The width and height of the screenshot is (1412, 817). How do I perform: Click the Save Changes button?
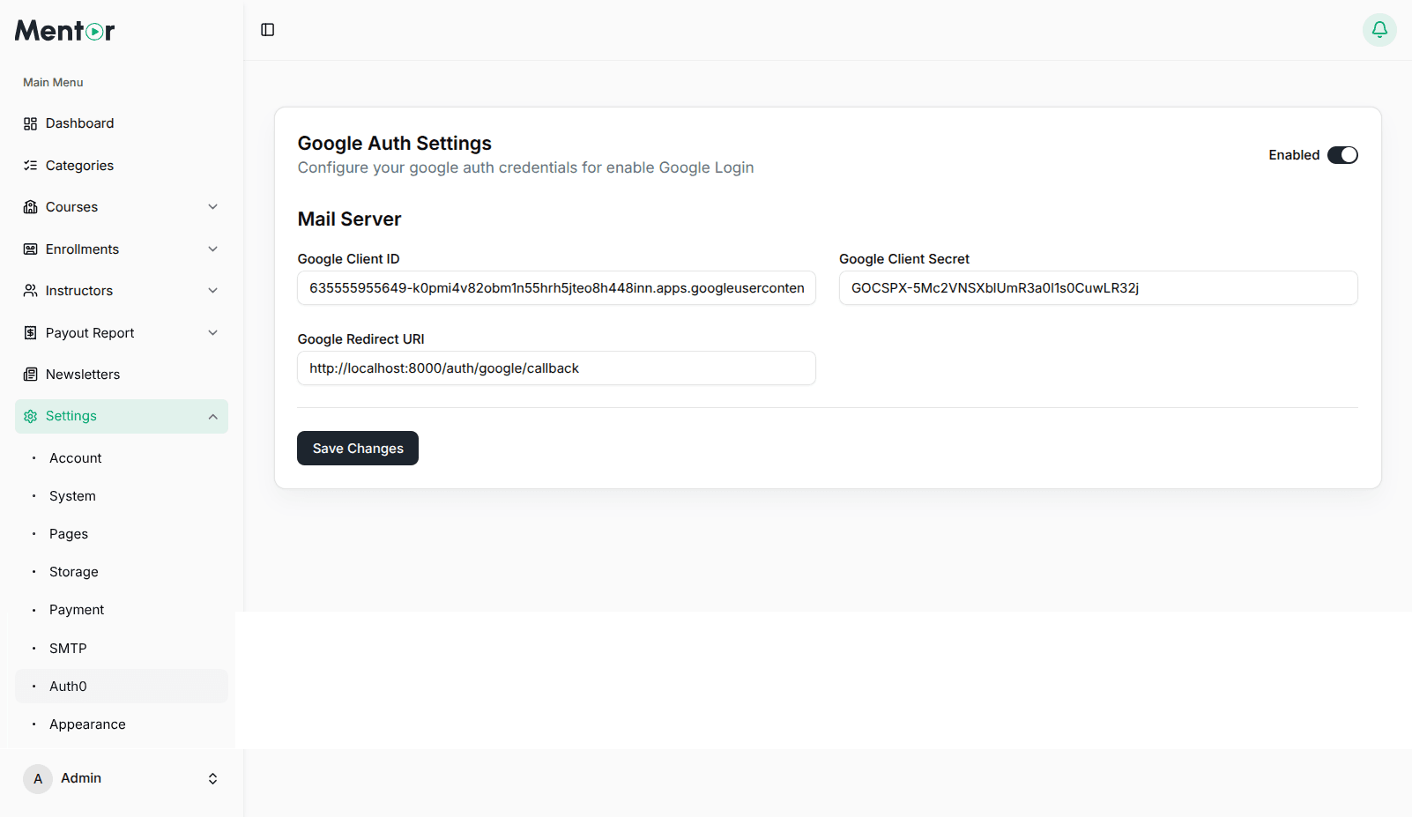coord(357,448)
